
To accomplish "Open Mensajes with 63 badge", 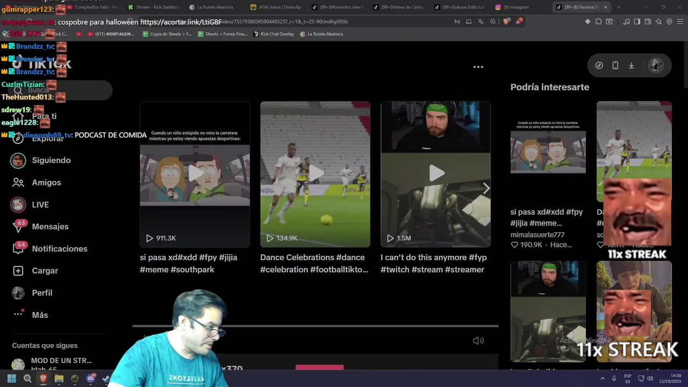I will point(50,226).
